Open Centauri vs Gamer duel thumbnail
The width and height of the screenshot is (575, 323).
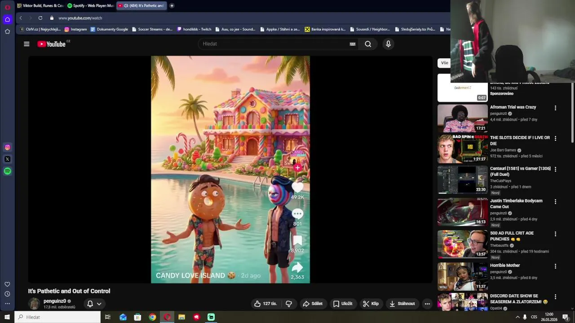[x=462, y=179]
